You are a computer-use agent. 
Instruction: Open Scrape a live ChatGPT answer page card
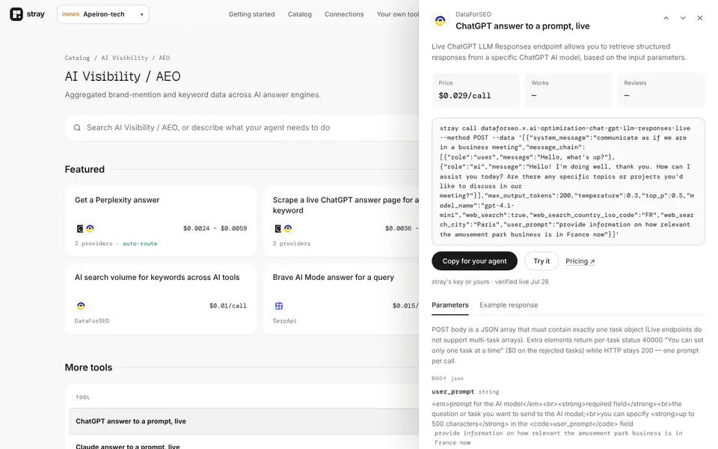pyautogui.click(x=341, y=221)
